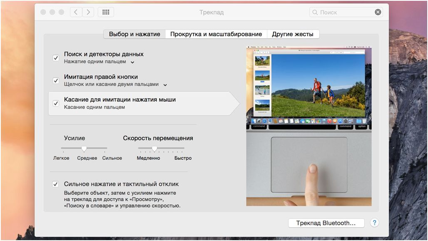
Task: Click the «Трекпад Bluetooth…» button
Action: coord(326,223)
